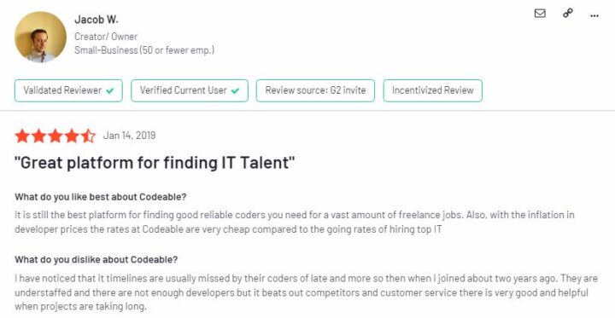Click the Creator/ Owner job title text
The width and height of the screenshot is (615, 318).
pyautogui.click(x=106, y=37)
